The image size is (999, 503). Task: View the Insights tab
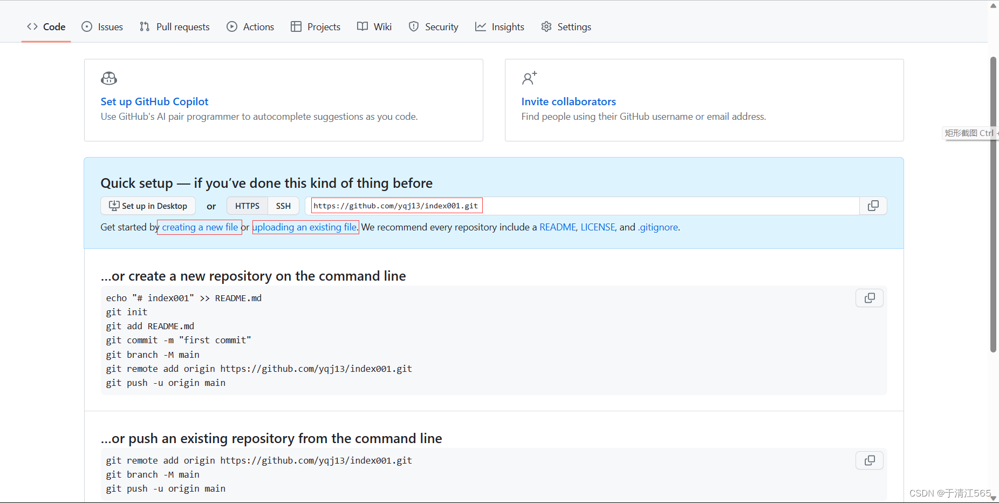click(500, 26)
